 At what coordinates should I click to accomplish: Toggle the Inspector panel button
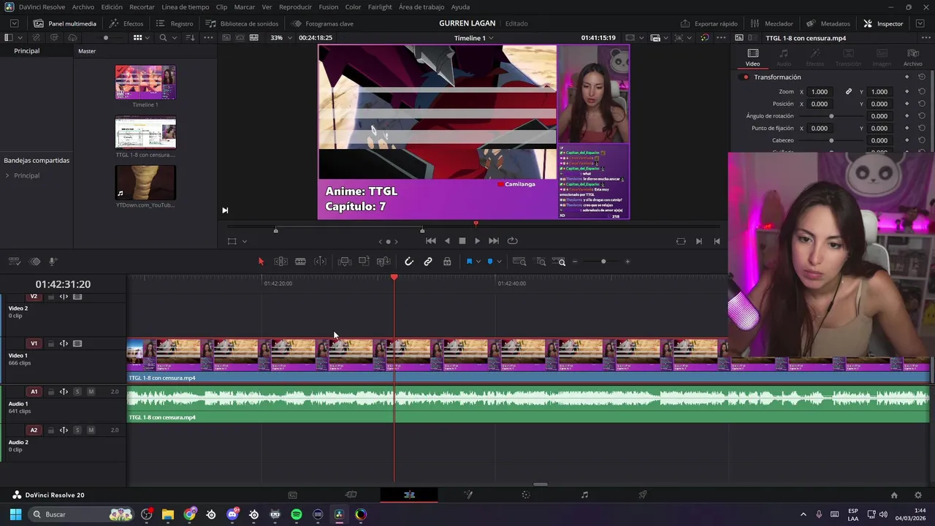point(883,23)
